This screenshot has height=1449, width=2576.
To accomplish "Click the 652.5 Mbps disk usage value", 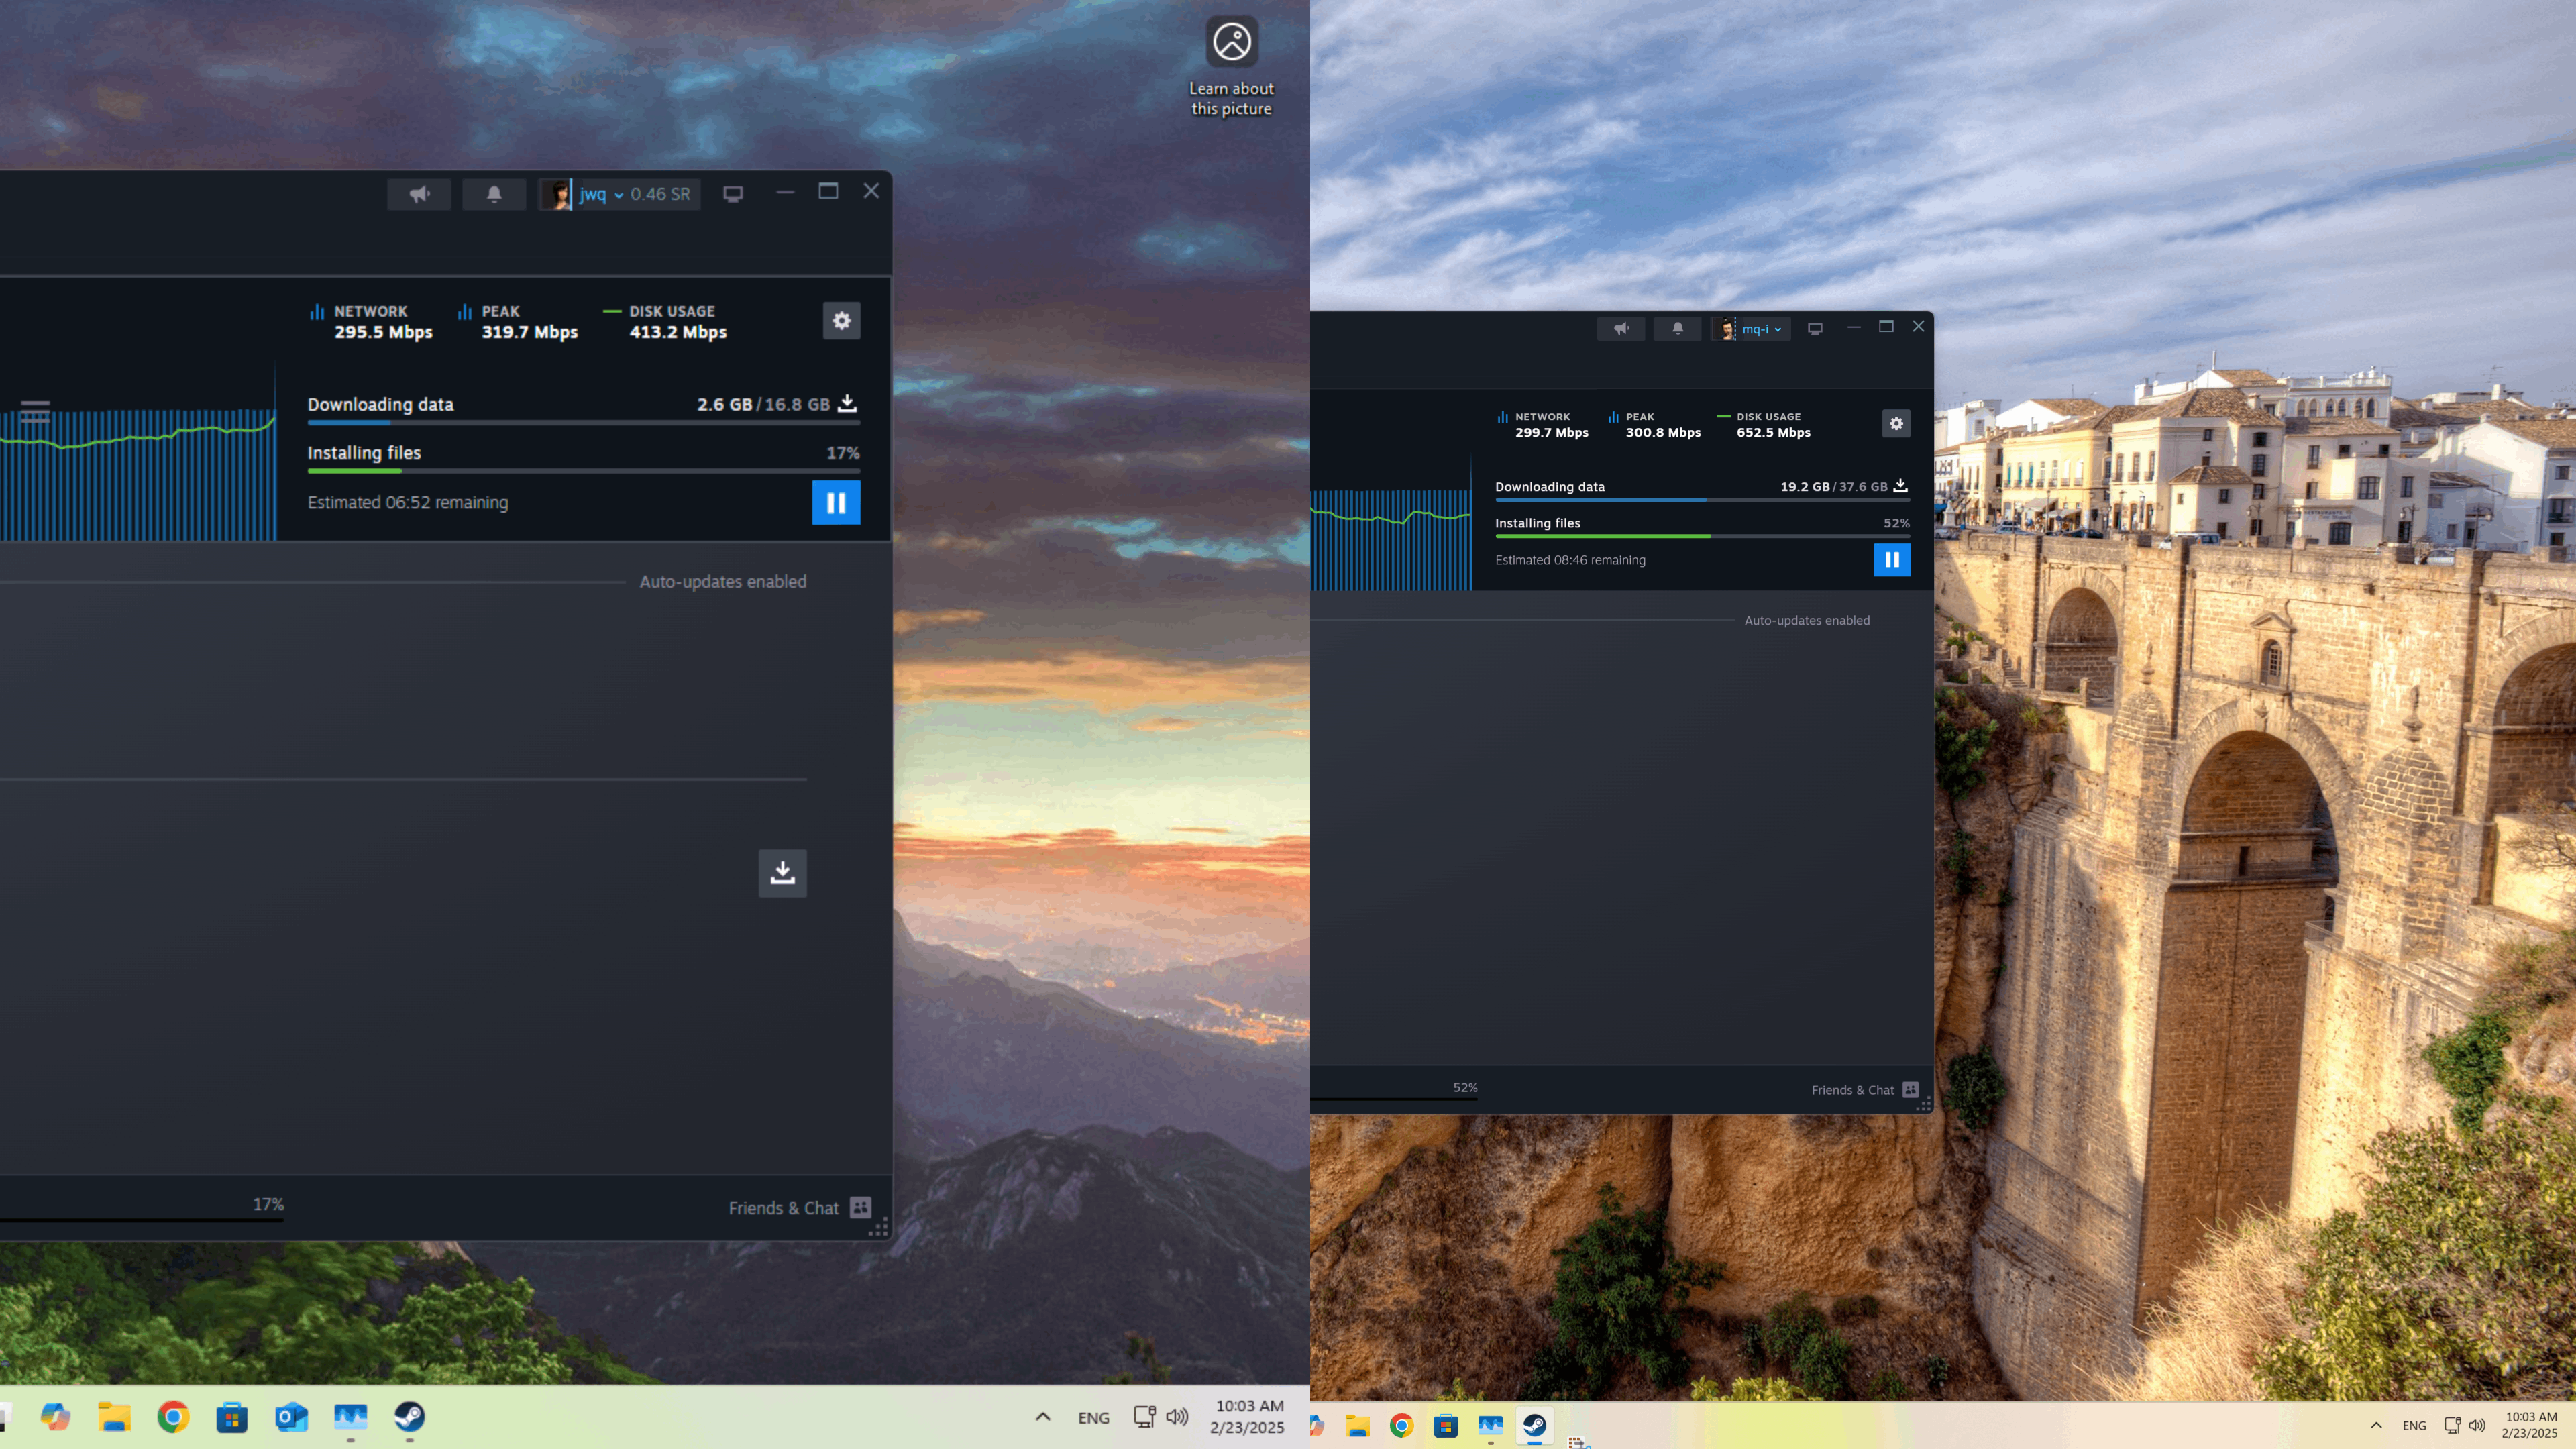I will pos(1773,432).
